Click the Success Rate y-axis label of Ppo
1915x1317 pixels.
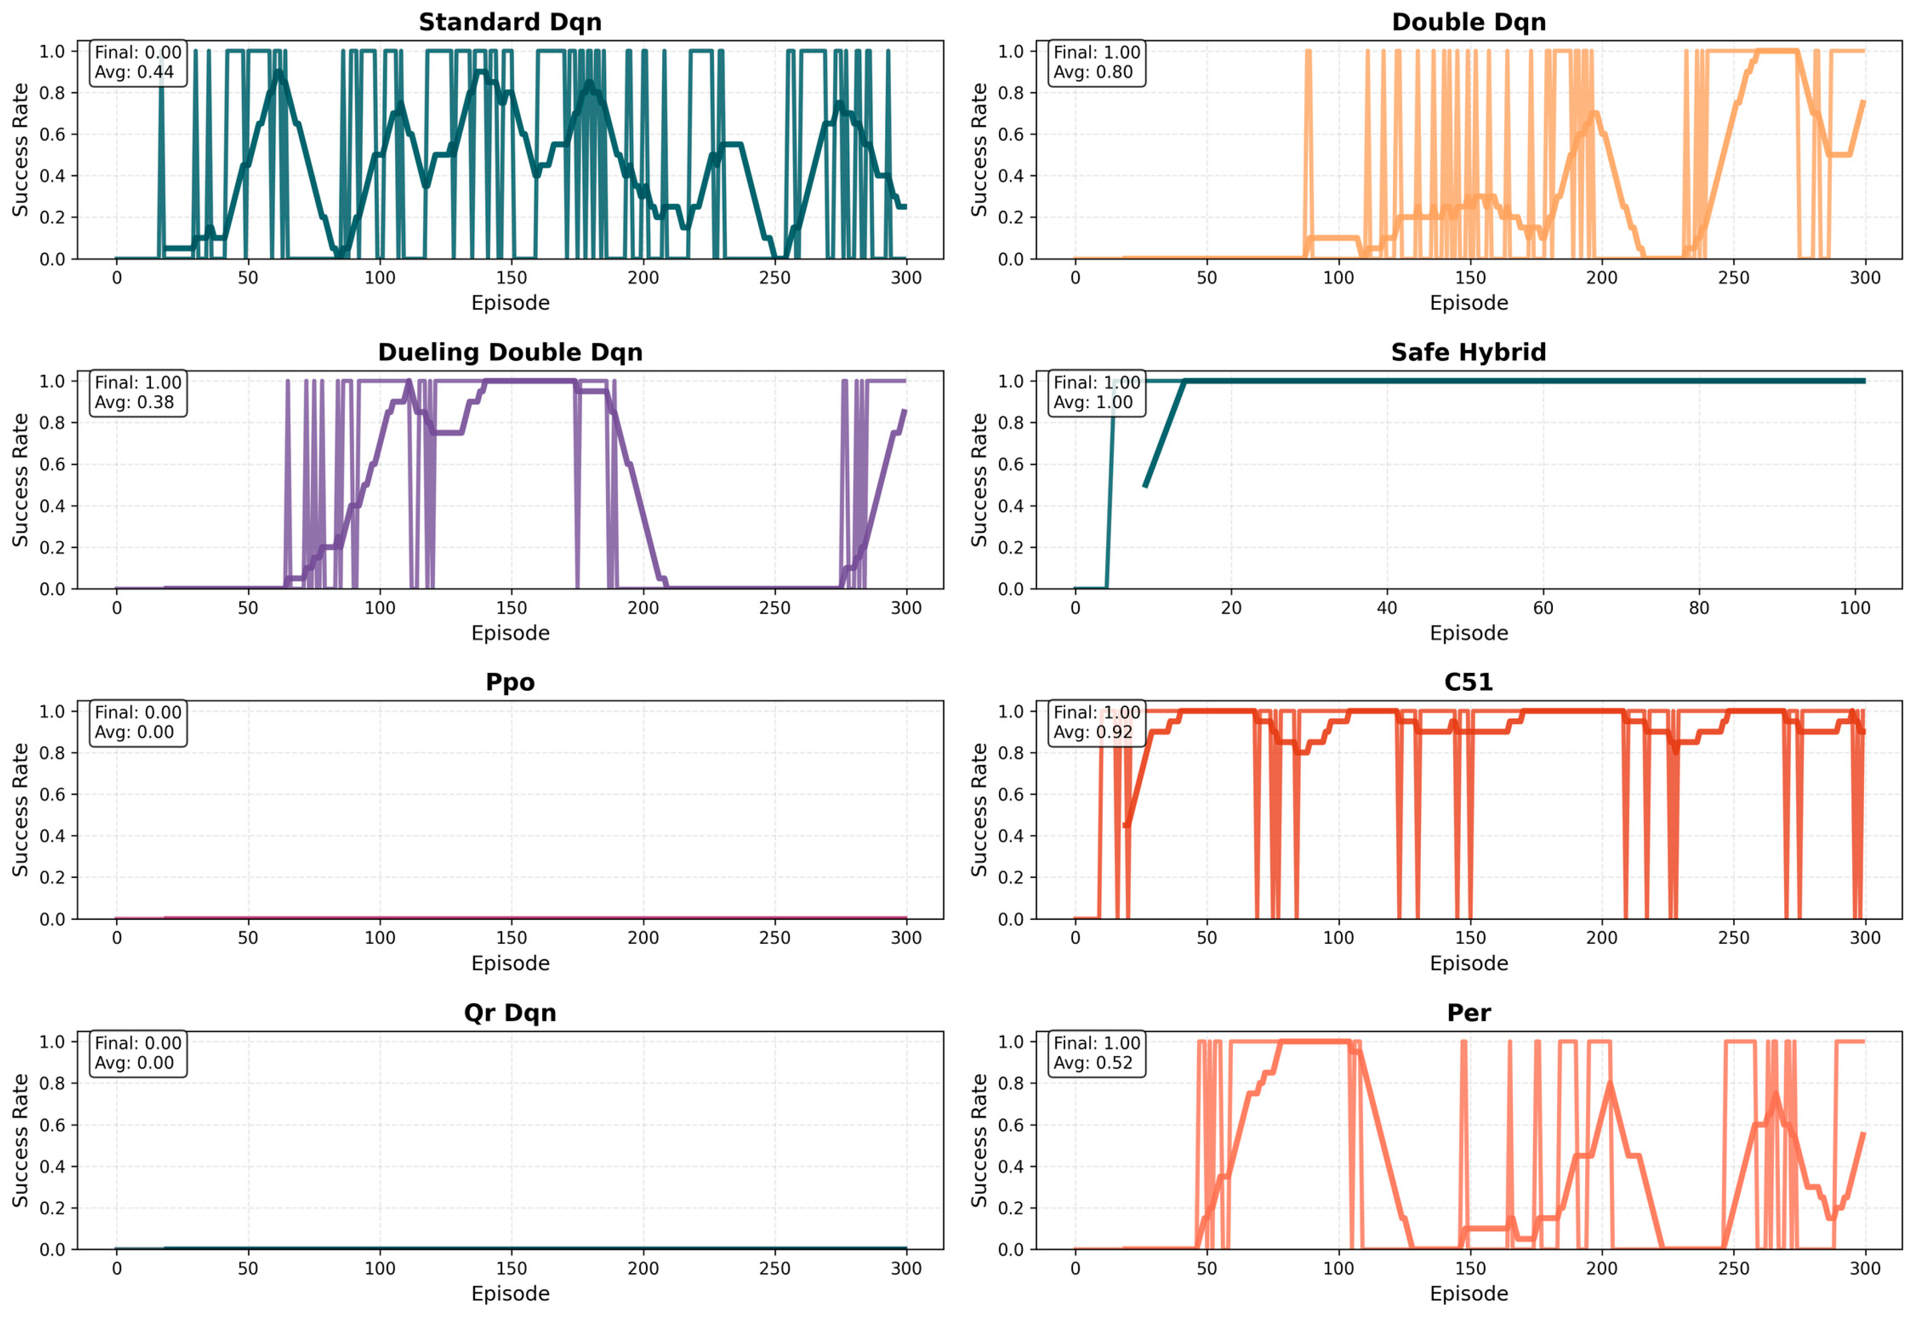pos(20,809)
